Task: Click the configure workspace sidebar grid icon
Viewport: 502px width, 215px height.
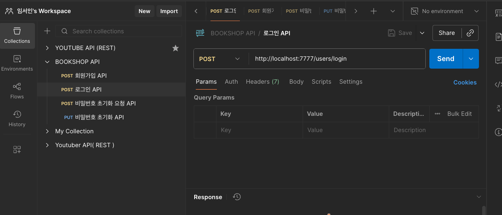Action: [x=17, y=150]
